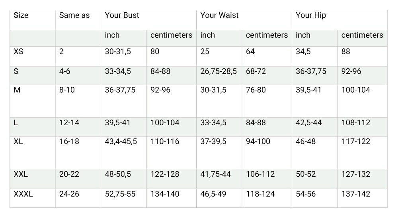Image resolution: width=398 pixels, height=214 pixels.
Task: Click Same as value 12-14
Action: coord(69,122)
